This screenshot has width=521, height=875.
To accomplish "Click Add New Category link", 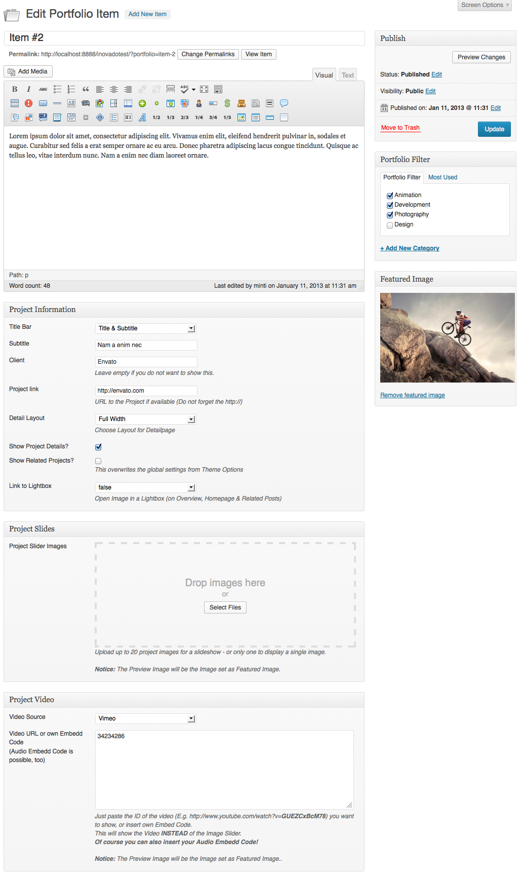I will [x=410, y=248].
